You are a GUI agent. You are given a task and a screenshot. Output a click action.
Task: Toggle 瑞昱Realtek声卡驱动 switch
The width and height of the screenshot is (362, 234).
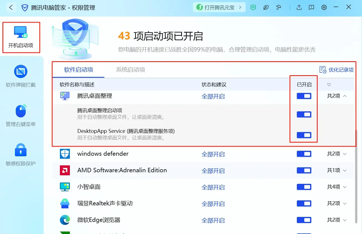304,204
